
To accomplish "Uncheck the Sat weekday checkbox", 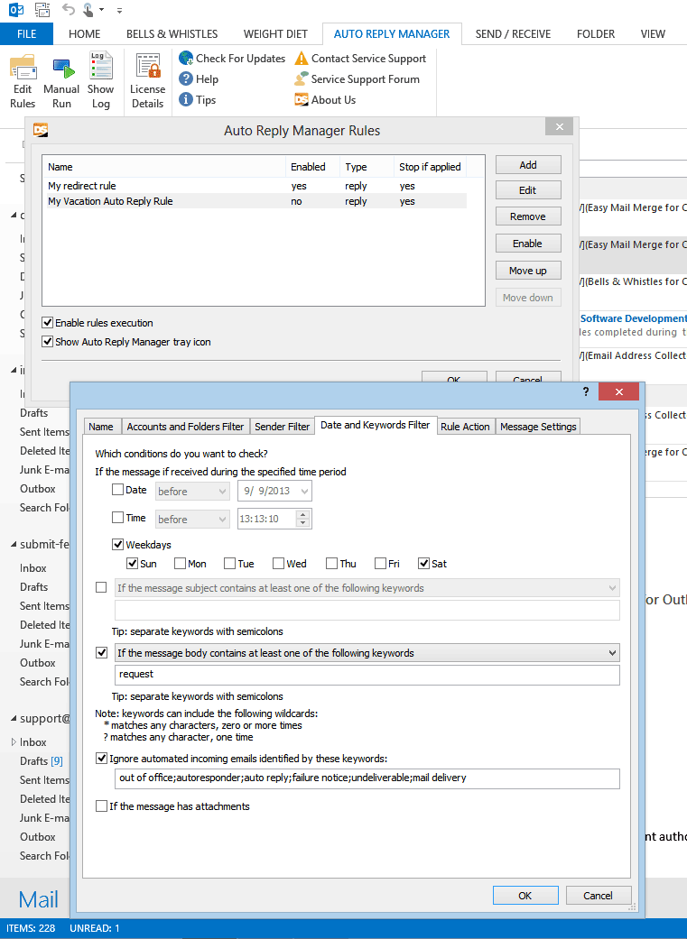I will (424, 564).
